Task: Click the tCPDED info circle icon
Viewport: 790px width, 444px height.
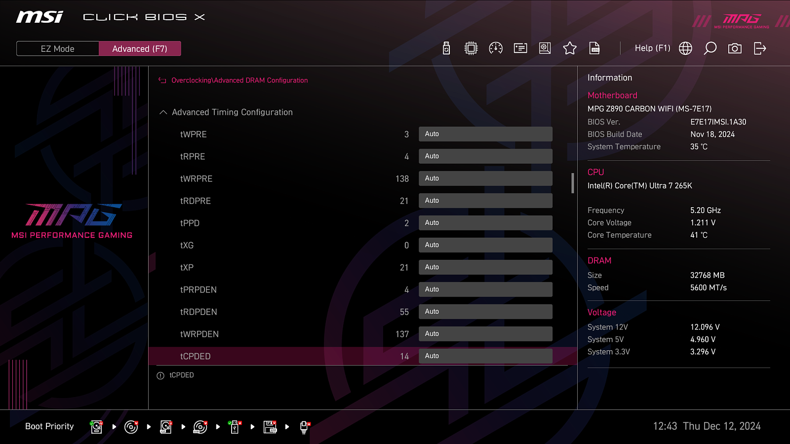Action: click(x=160, y=376)
